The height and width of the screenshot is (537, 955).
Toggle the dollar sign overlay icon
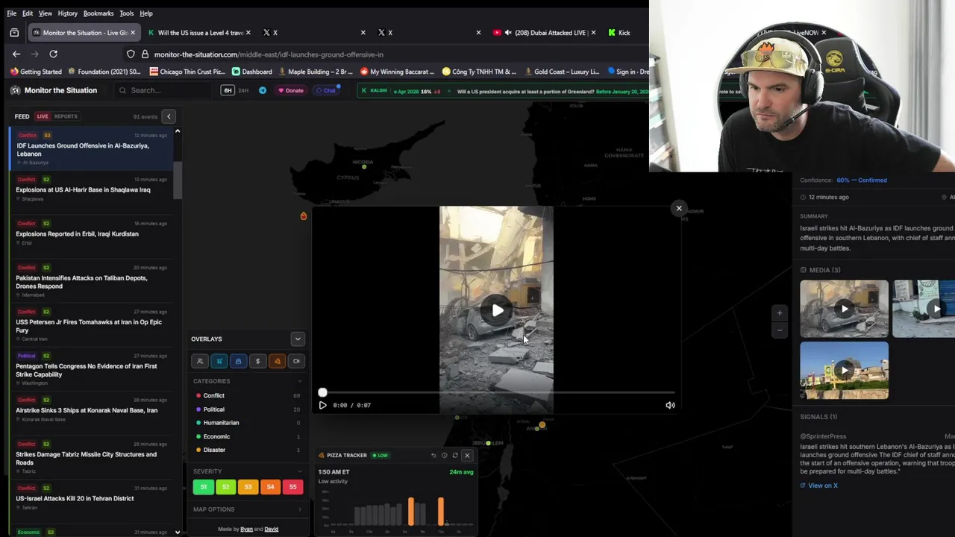click(x=258, y=361)
